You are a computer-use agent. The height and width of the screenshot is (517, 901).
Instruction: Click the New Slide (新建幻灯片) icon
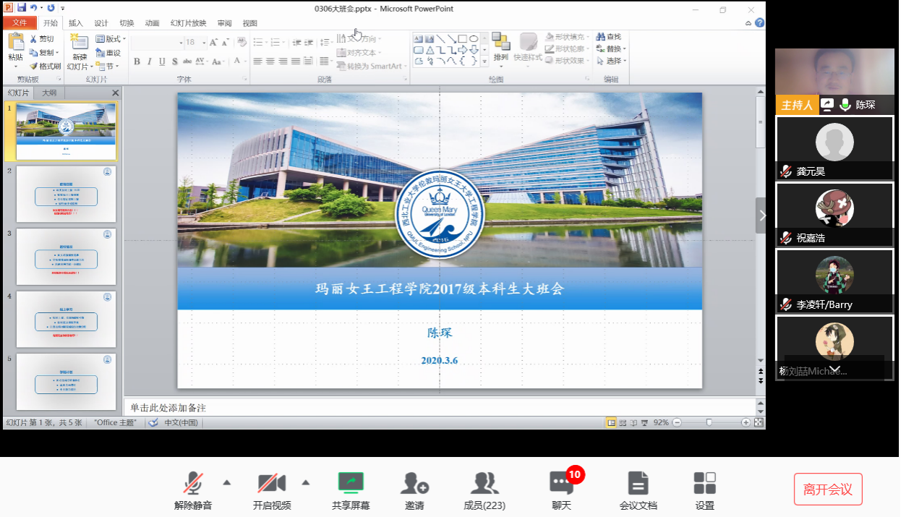point(80,43)
